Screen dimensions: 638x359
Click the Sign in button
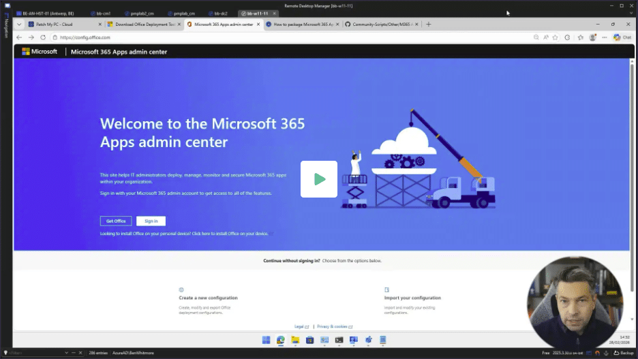(151, 221)
